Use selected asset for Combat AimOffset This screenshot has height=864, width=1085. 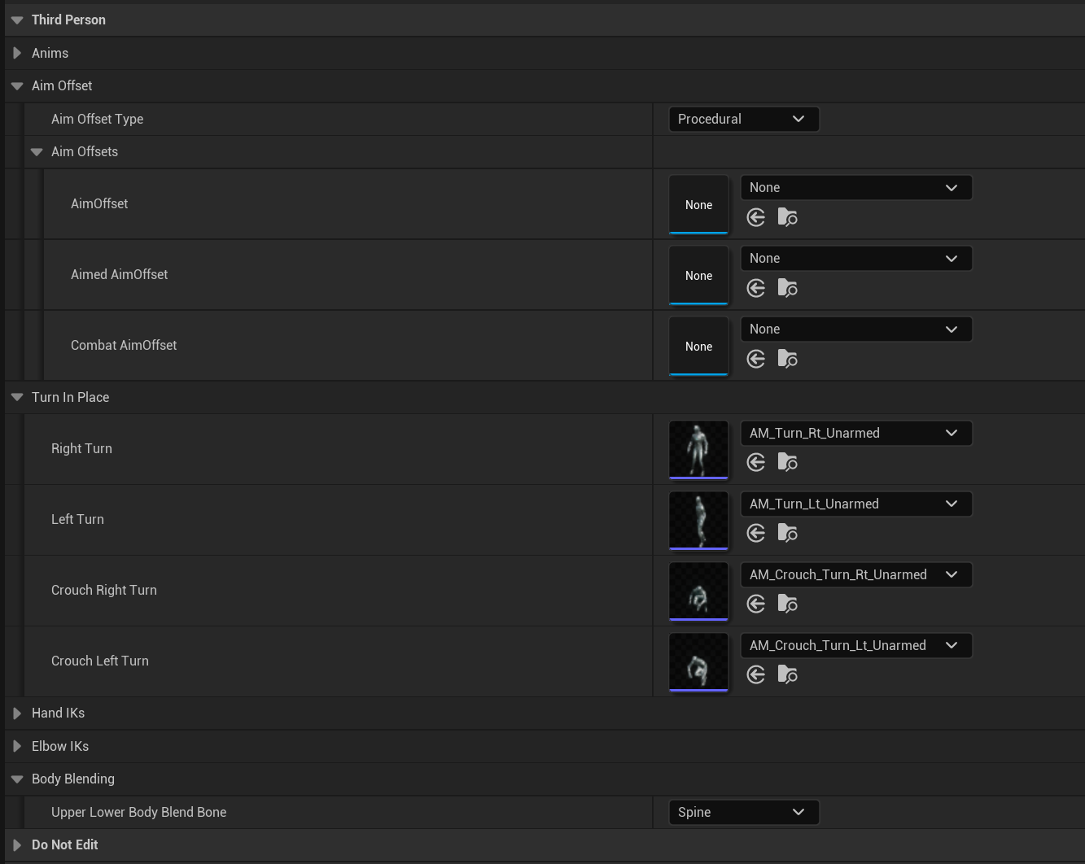pyautogui.click(x=756, y=359)
